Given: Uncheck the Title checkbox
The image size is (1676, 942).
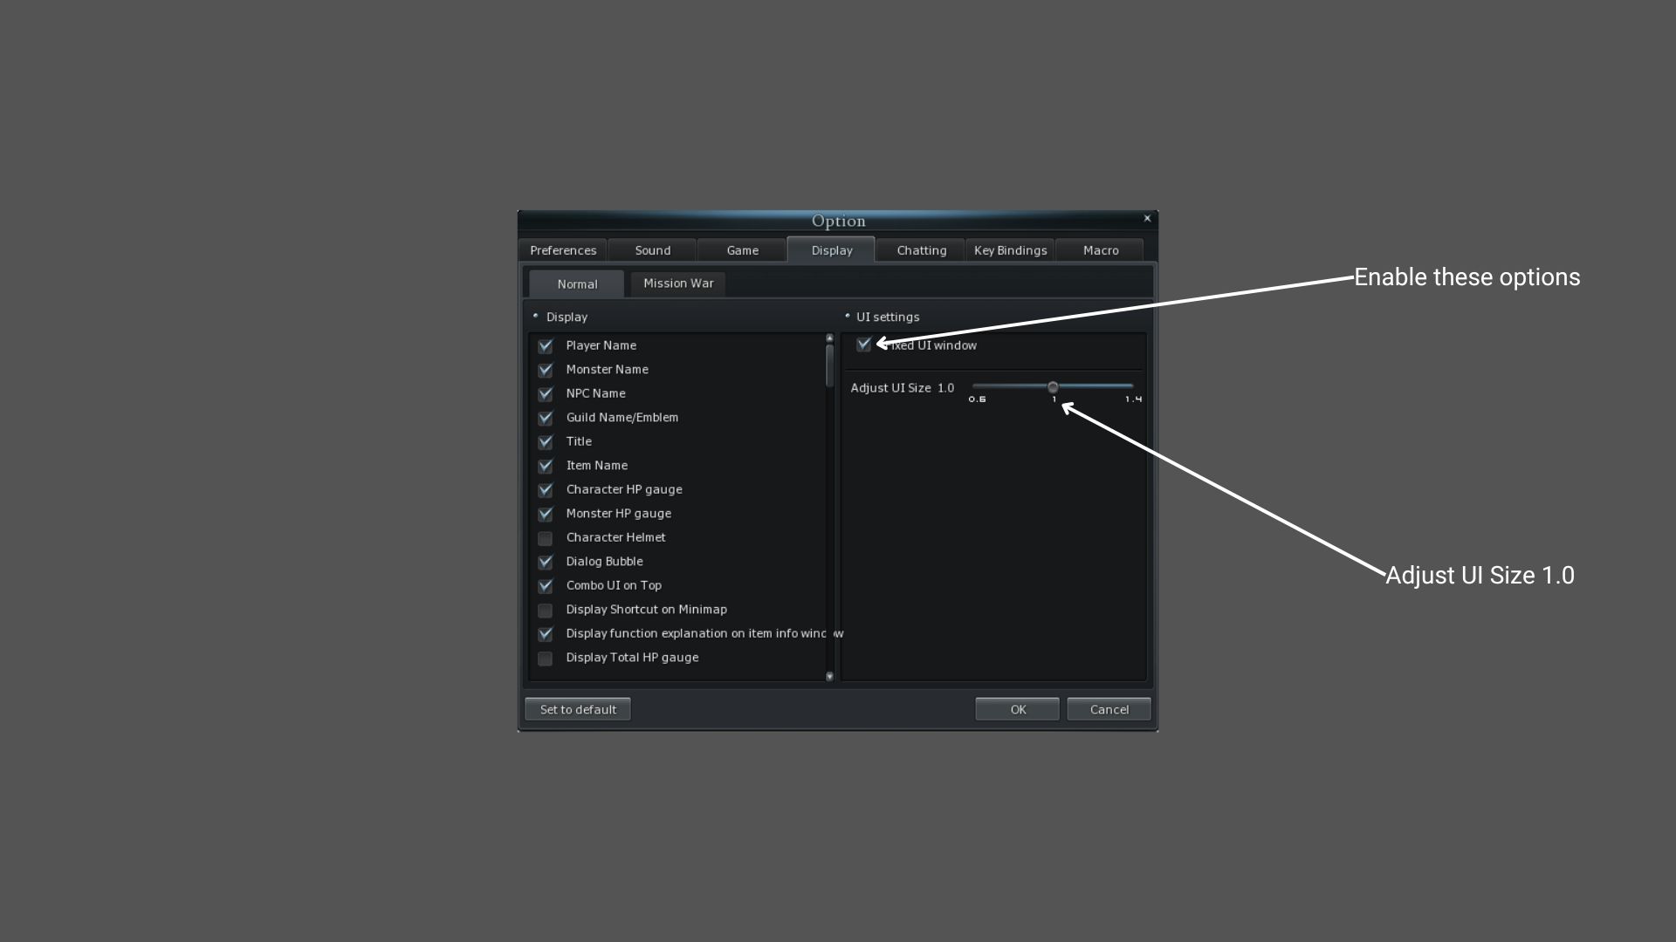Looking at the screenshot, I should click(546, 442).
